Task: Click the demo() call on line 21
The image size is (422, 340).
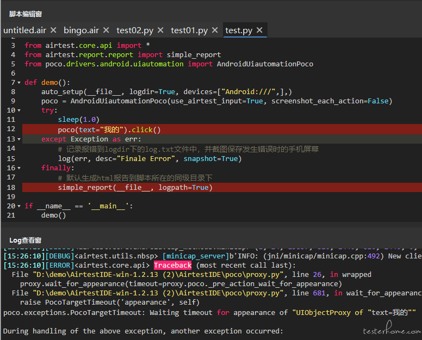Action: click(x=53, y=215)
